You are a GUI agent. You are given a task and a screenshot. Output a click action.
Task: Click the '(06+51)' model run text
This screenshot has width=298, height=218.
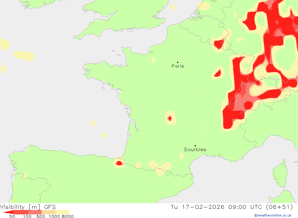(280, 207)
